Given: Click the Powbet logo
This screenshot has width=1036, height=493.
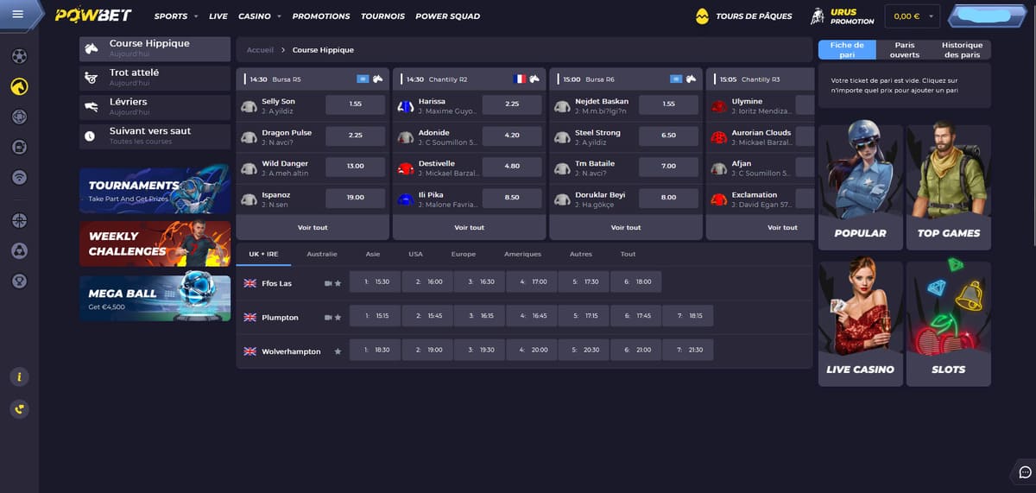Looking at the screenshot, I should 92,16.
